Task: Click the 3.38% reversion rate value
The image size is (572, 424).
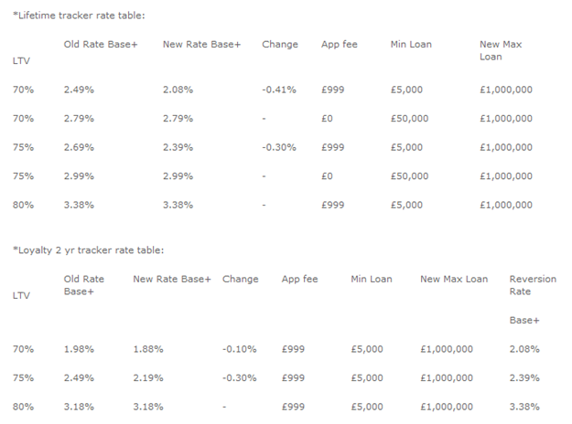Action: pos(524,407)
